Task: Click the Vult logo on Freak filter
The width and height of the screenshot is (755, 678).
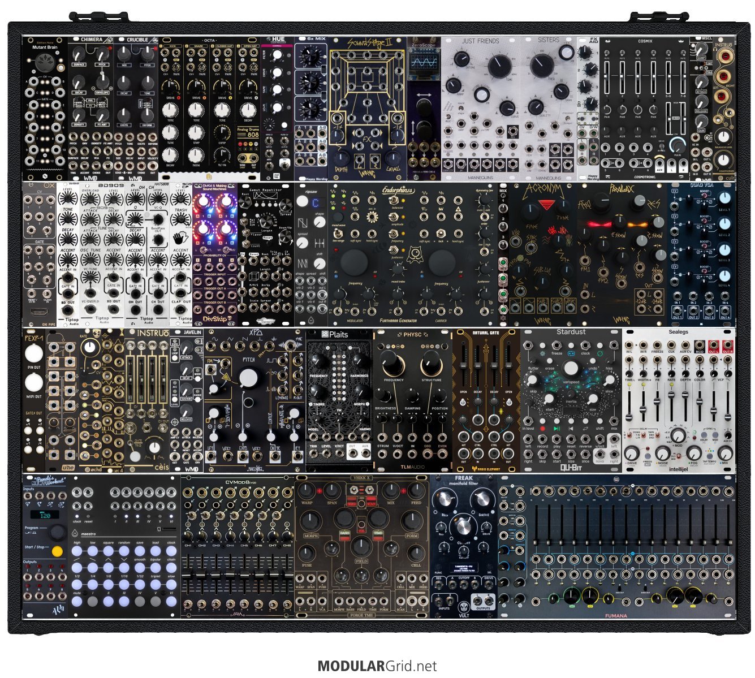Action: click(x=465, y=608)
